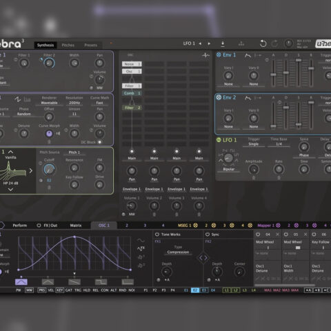Click the greyed redo arrow in the header

pyautogui.click(x=275, y=43)
